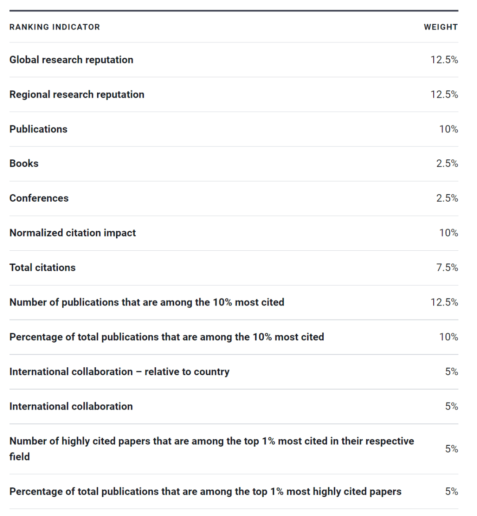The width and height of the screenshot is (477, 516).
Task: Click Number of highly cited papers label
Action: point(212,441)
